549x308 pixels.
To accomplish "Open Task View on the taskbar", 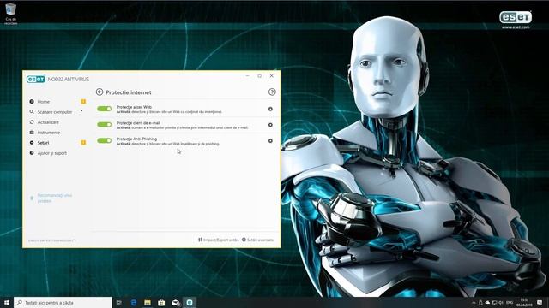I will (x=119, y=302).
